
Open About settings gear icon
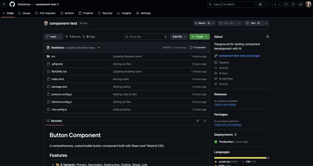pyautogui.click(x=268, y=37)
